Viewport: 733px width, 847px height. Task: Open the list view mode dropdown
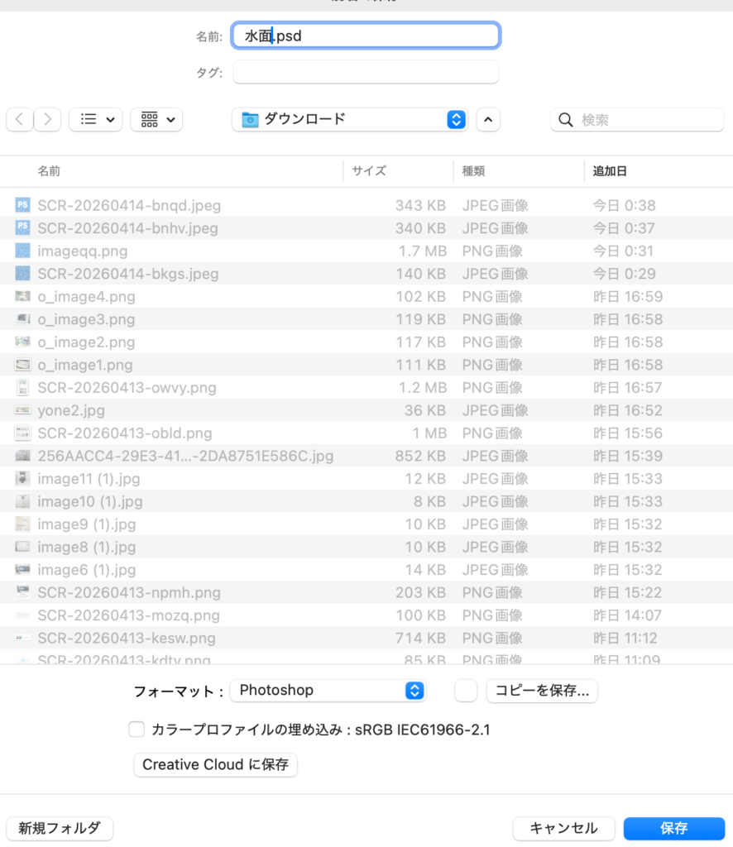coord(95,120)
